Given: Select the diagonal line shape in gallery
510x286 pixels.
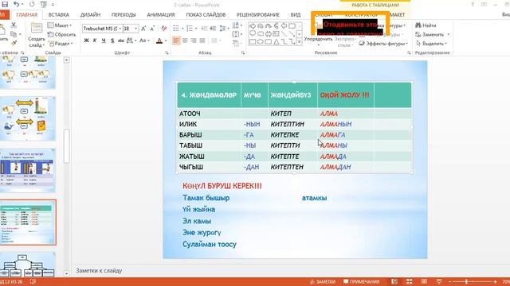Looking at the screenshot, I should [284, 33].
